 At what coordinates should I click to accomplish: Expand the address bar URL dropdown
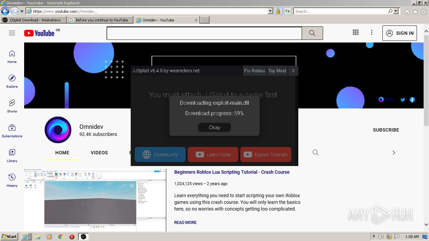(270, 11)
